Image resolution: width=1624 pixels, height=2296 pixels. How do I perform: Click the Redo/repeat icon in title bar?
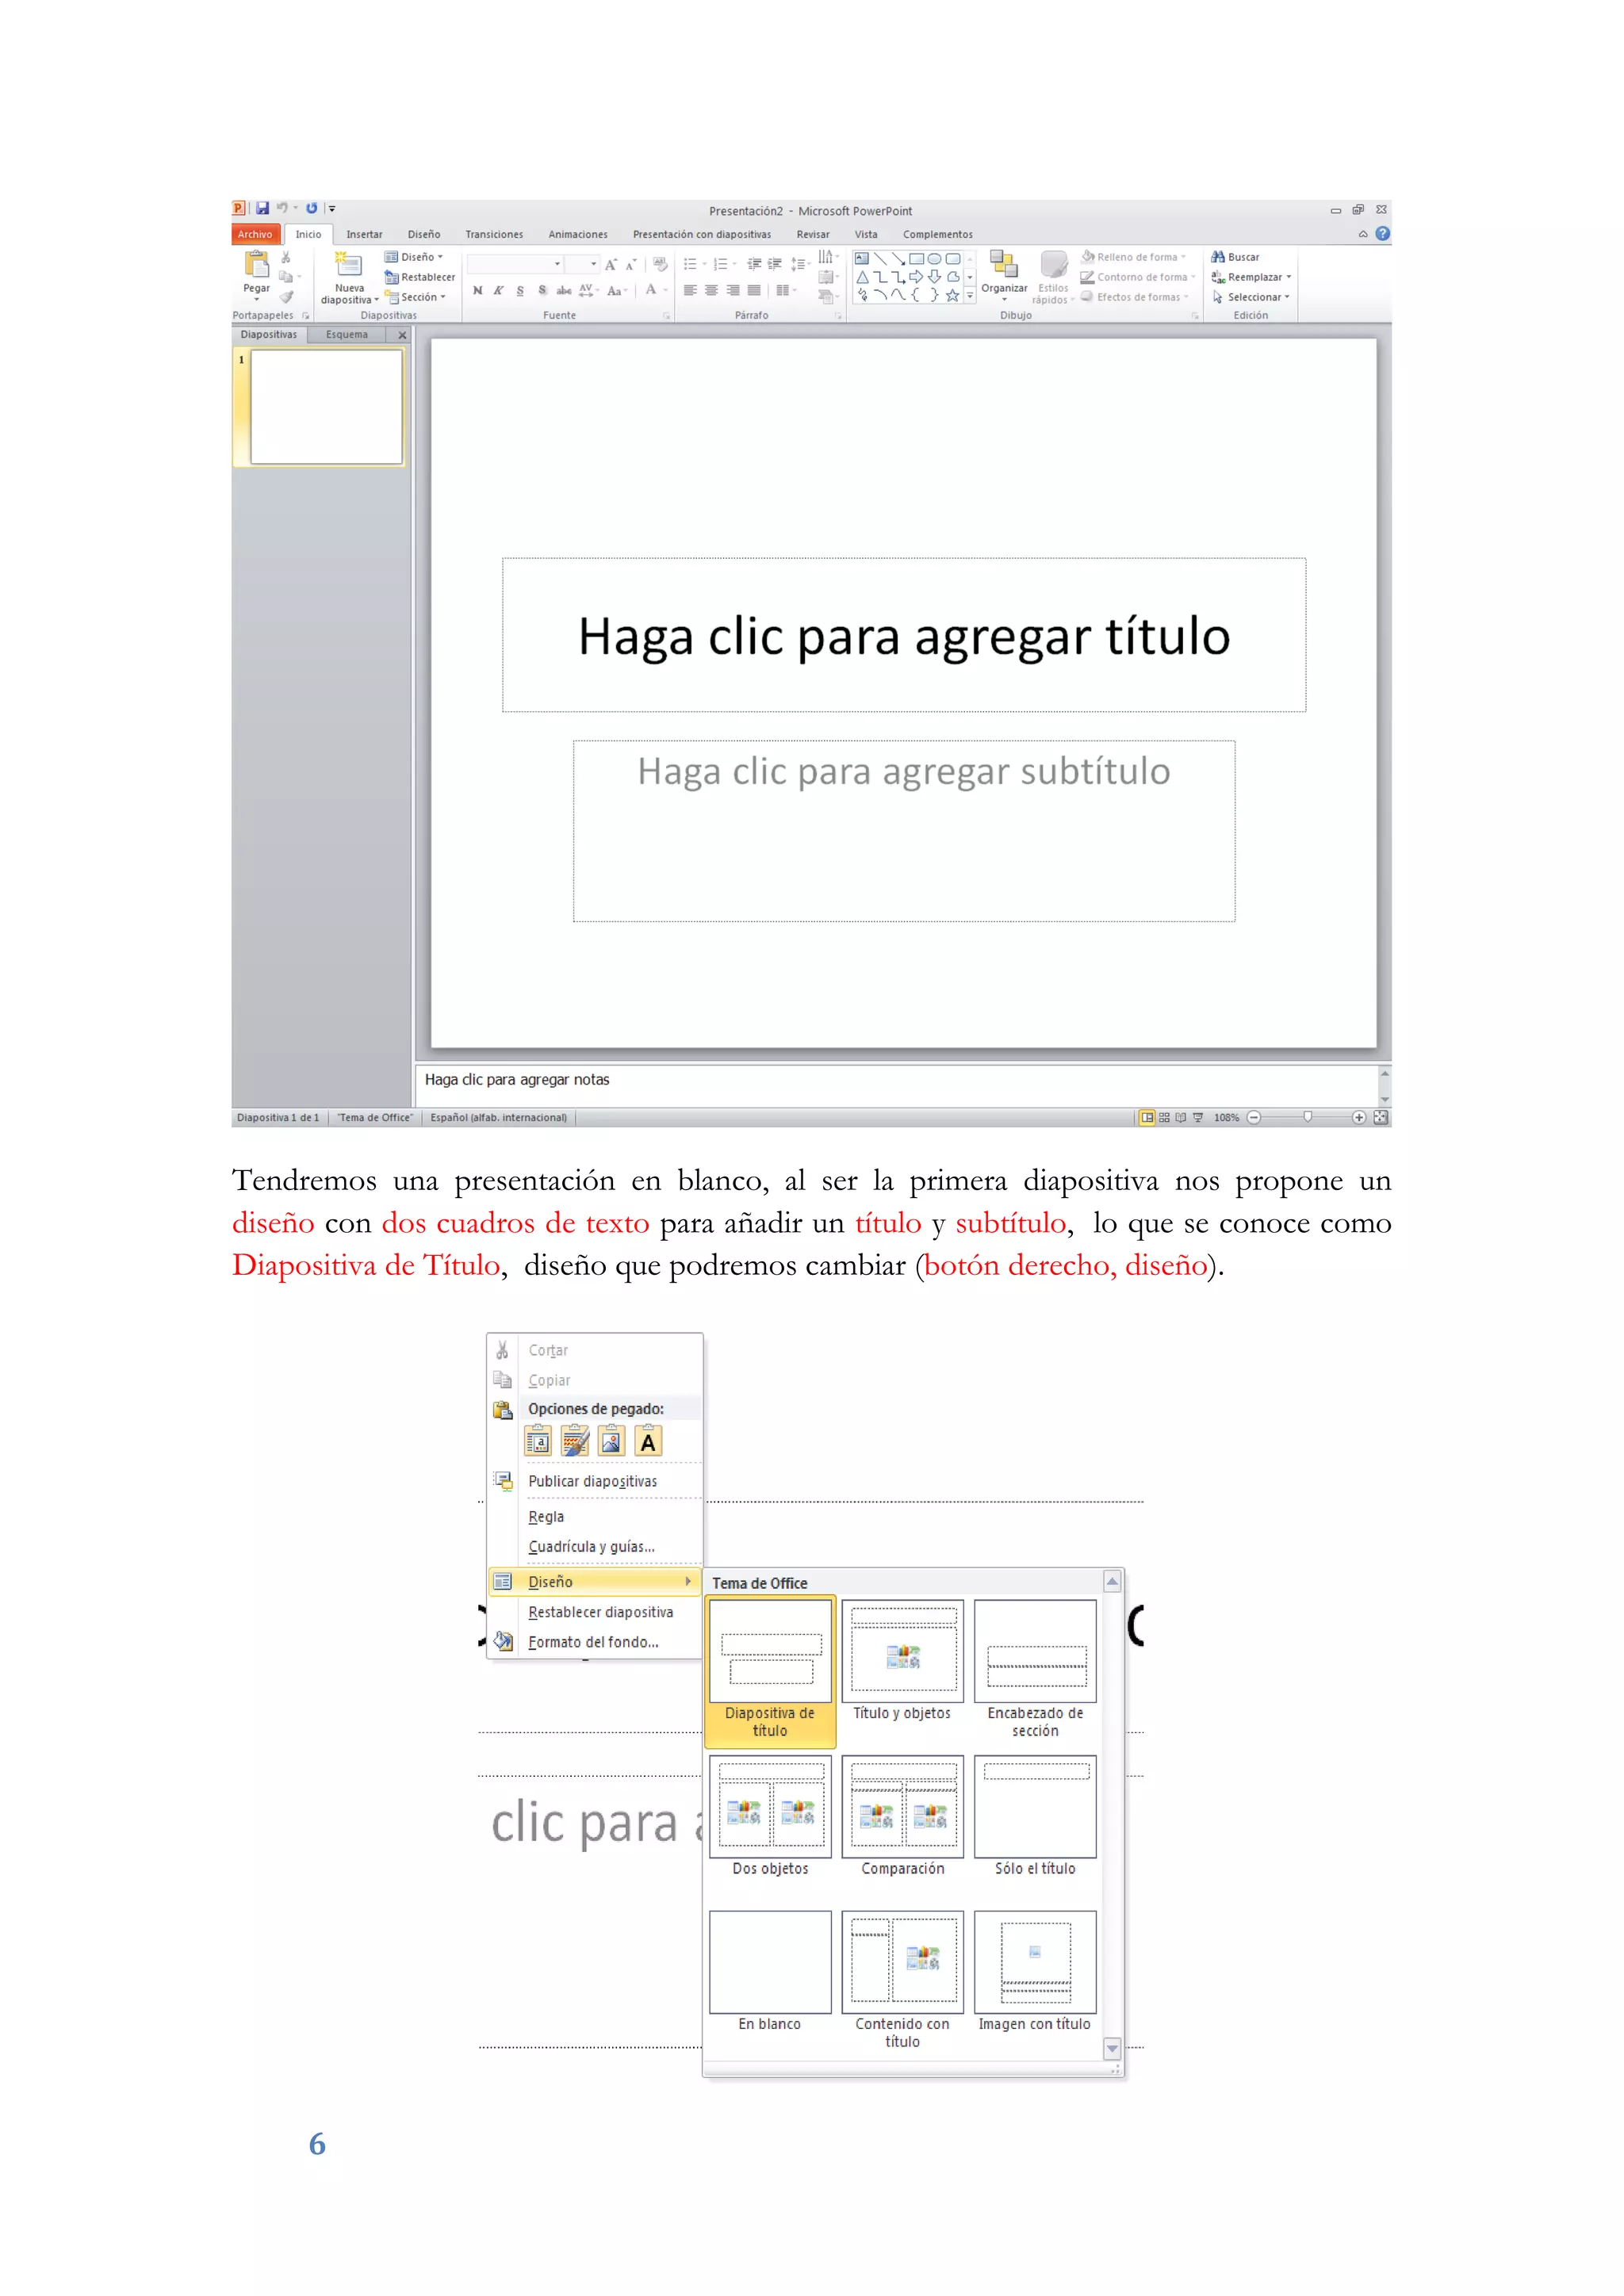(x=312, y=208)
